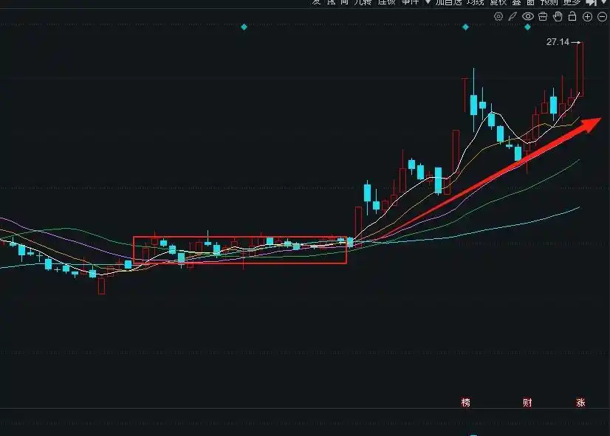Toggle 均线 moving average lines
The width and height of the screenshot is (610, 436).
pos(467,2)
